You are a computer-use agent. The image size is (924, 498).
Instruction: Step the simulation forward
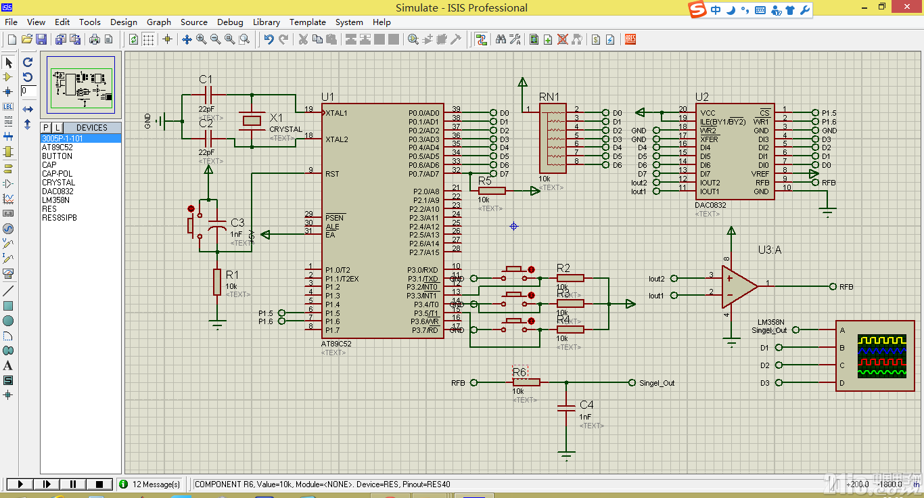pyautogui.click(x=47, y=484)
